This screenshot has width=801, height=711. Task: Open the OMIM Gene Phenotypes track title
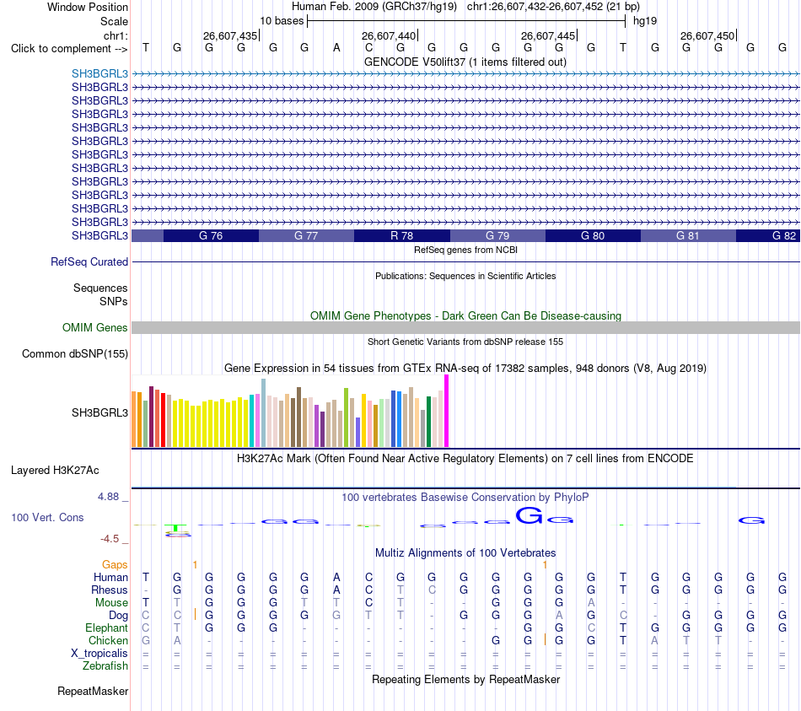[465, 316]
